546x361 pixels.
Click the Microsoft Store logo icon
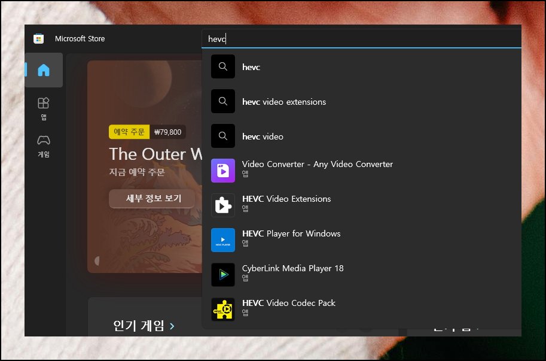[x=39, y=39]
